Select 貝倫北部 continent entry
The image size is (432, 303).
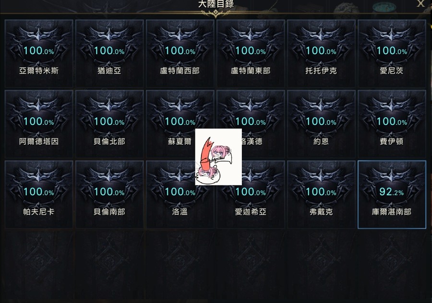point(109,124)
